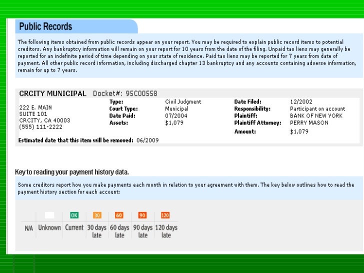
Task: Click the Civil Judgment type value
Action: tap(183, 101)
